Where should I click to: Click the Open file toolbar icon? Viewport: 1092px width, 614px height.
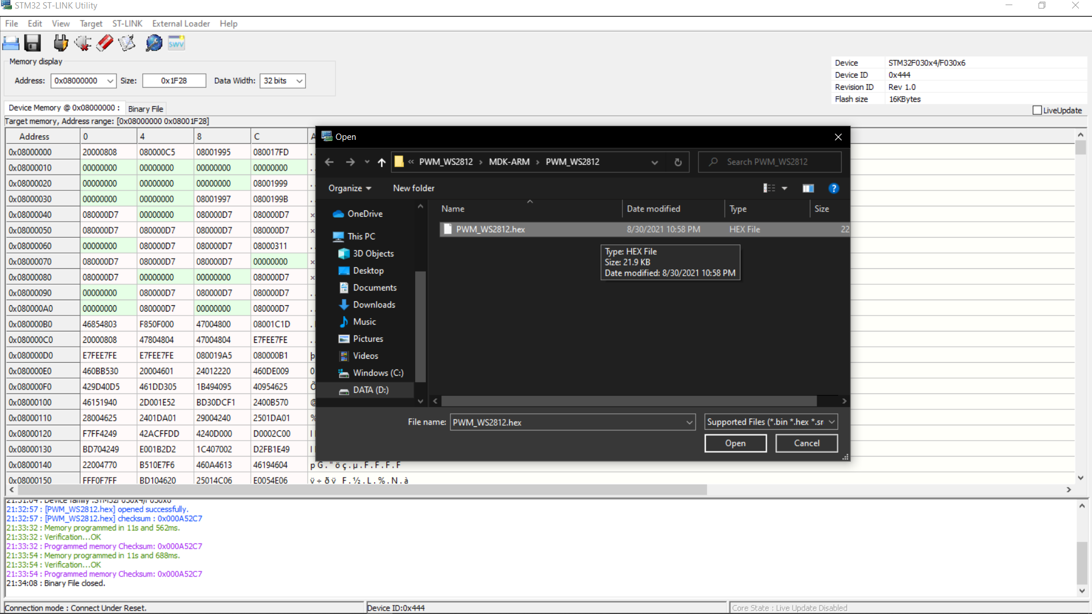(x=11, y=43)
